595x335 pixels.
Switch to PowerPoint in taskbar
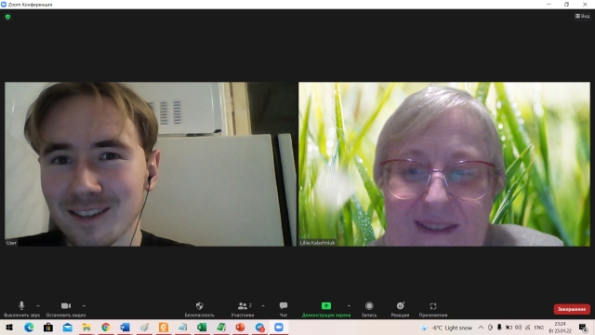coord(240,328)
